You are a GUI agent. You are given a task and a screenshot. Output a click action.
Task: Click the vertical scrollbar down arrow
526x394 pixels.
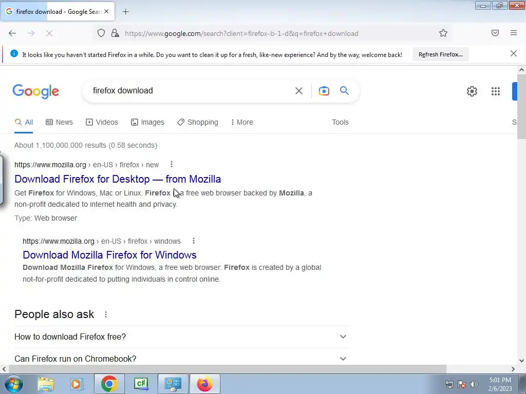[x=522, y=361]
